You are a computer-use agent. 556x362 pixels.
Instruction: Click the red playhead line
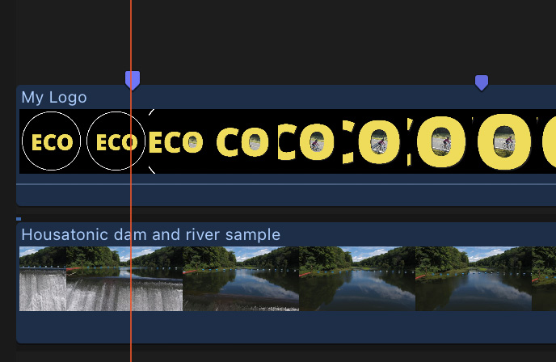pos(131,213)
